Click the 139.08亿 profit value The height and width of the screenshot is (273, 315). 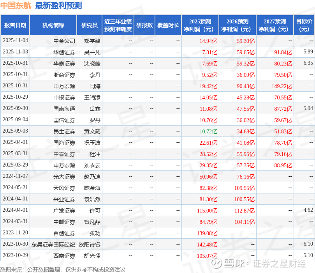pos(207,233)
